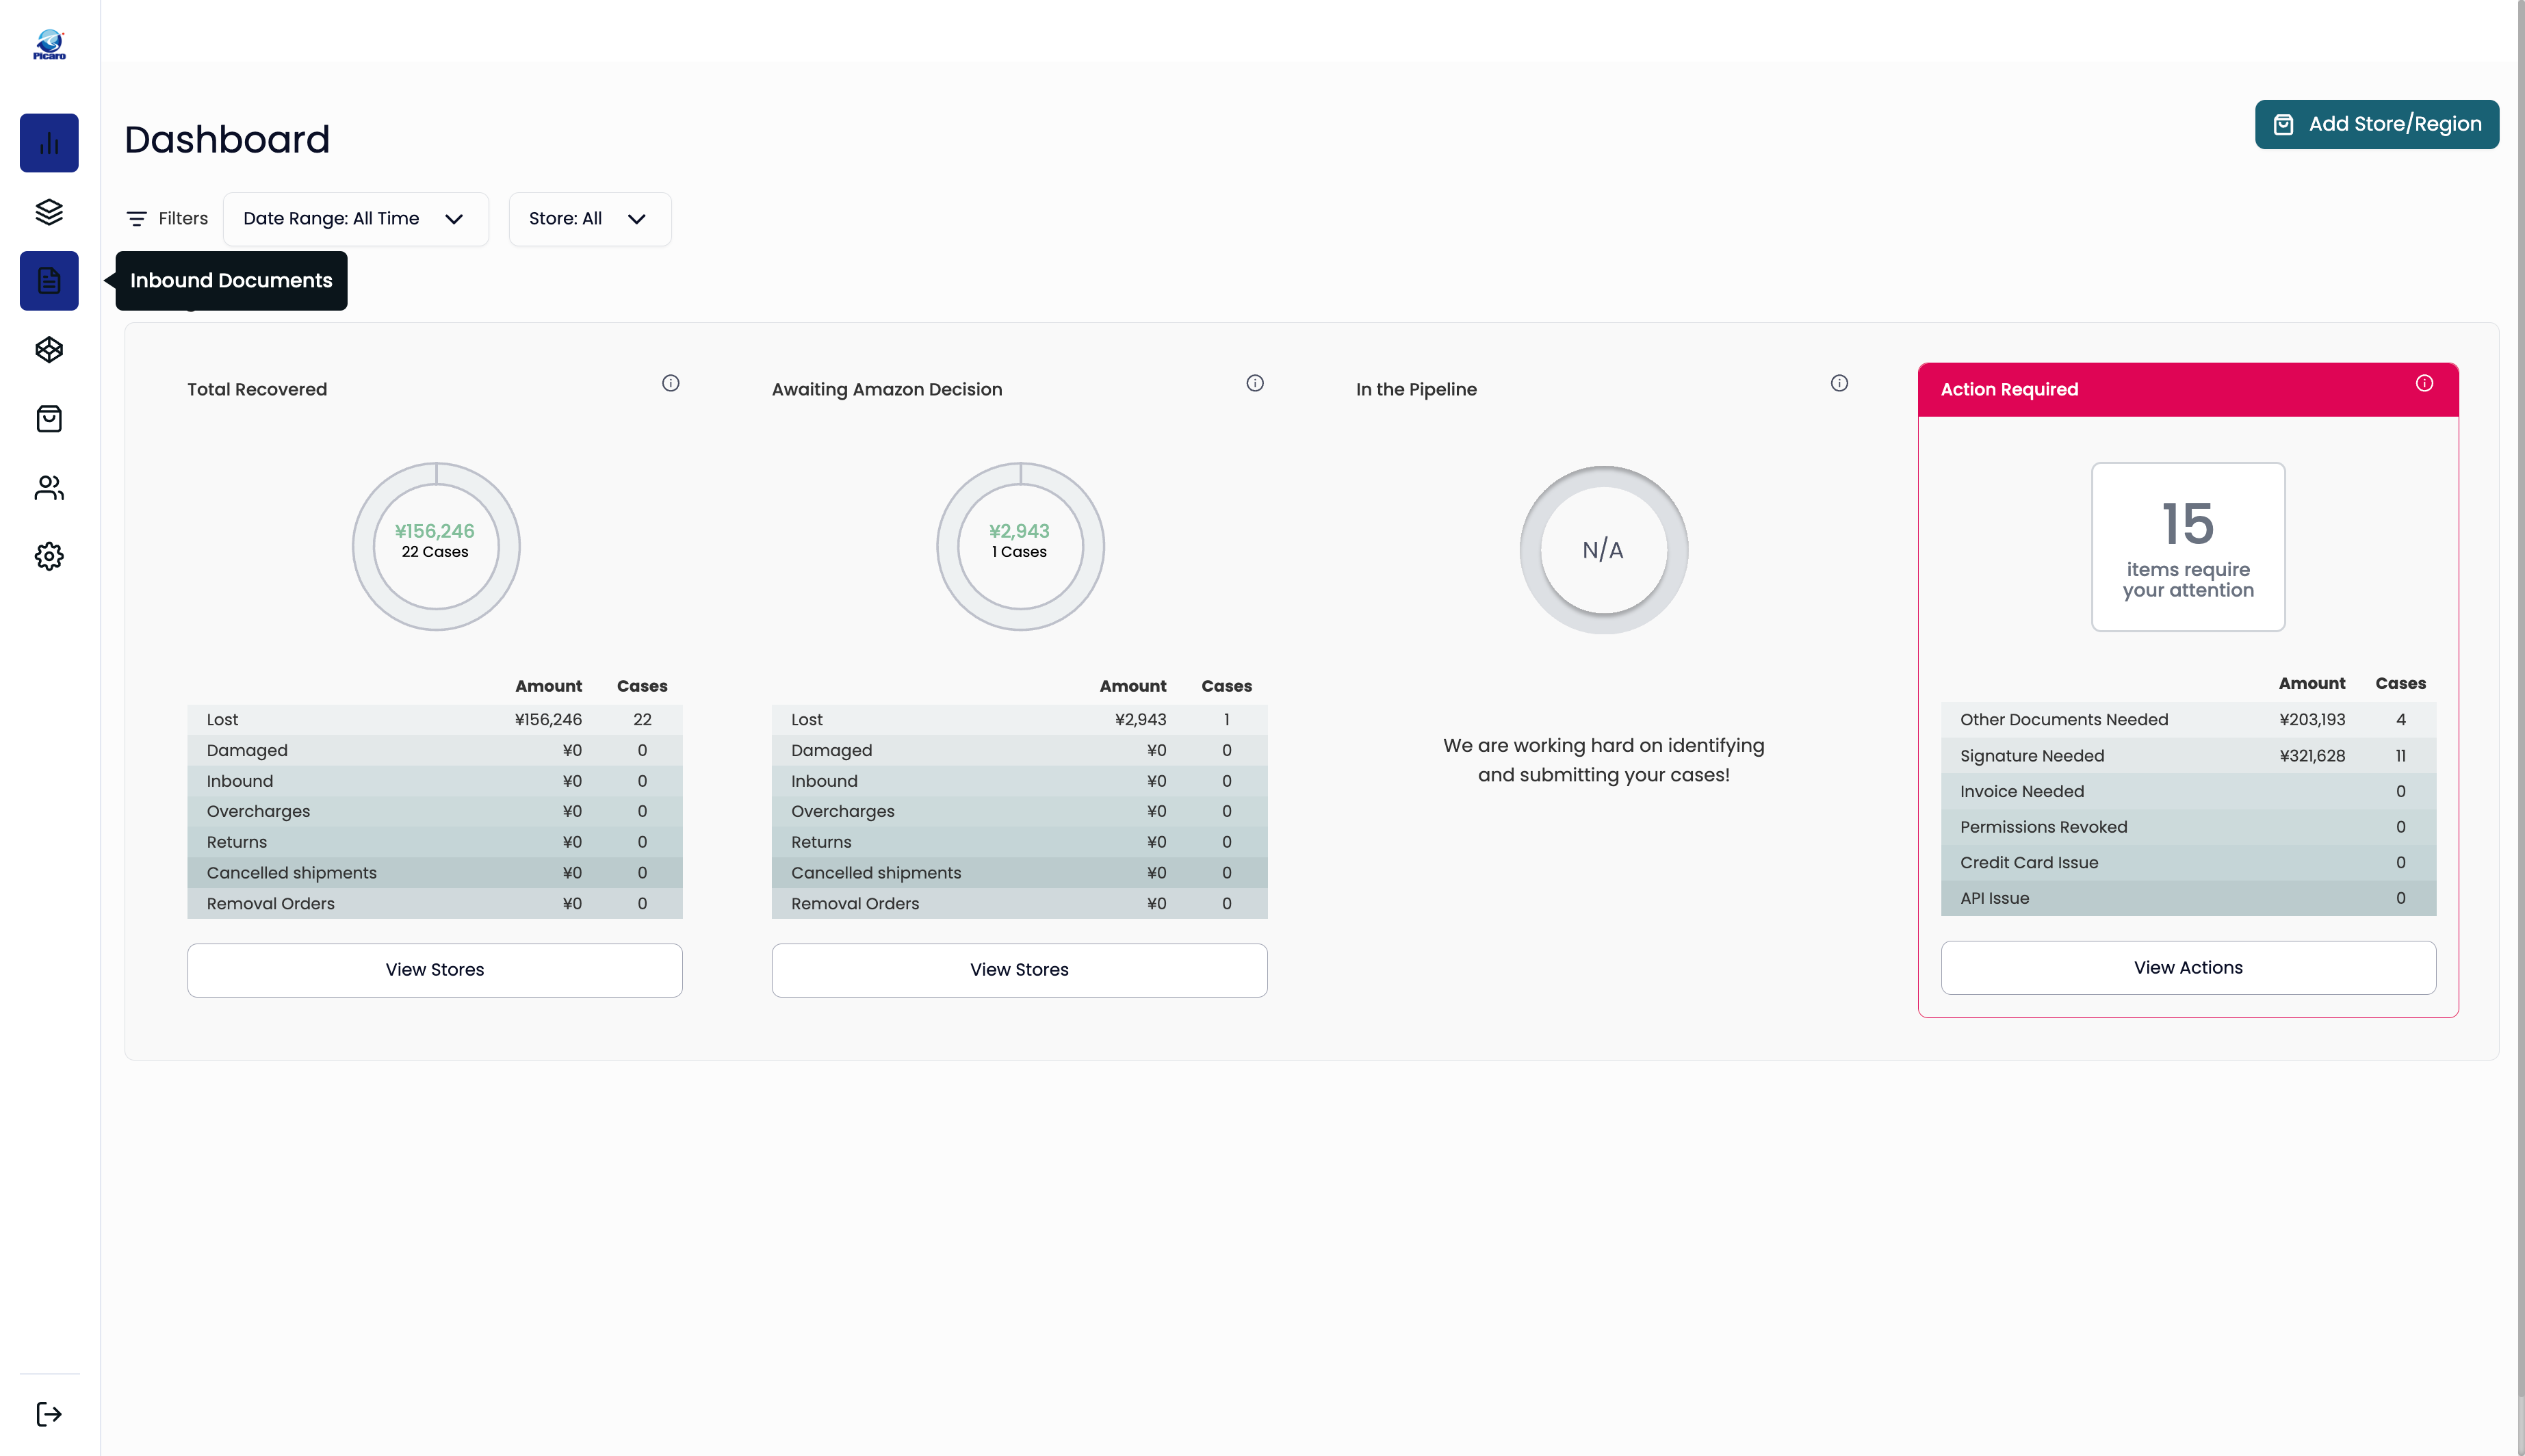Click Inbound row in Total Recovered

point(435,781)
